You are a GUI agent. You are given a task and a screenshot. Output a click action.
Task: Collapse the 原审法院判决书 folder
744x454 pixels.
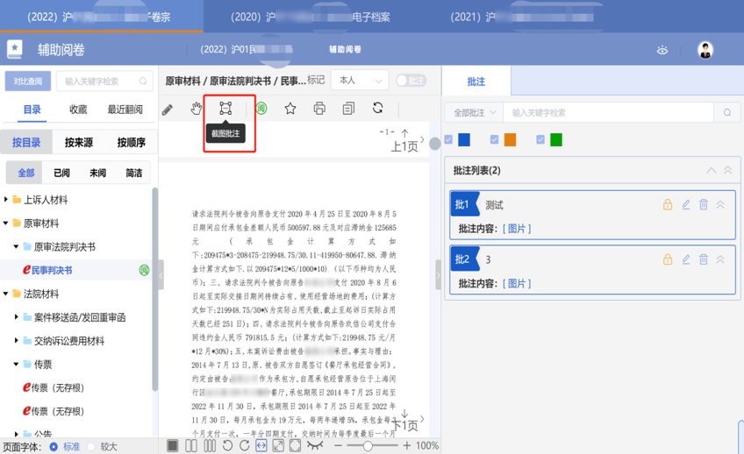16,246
